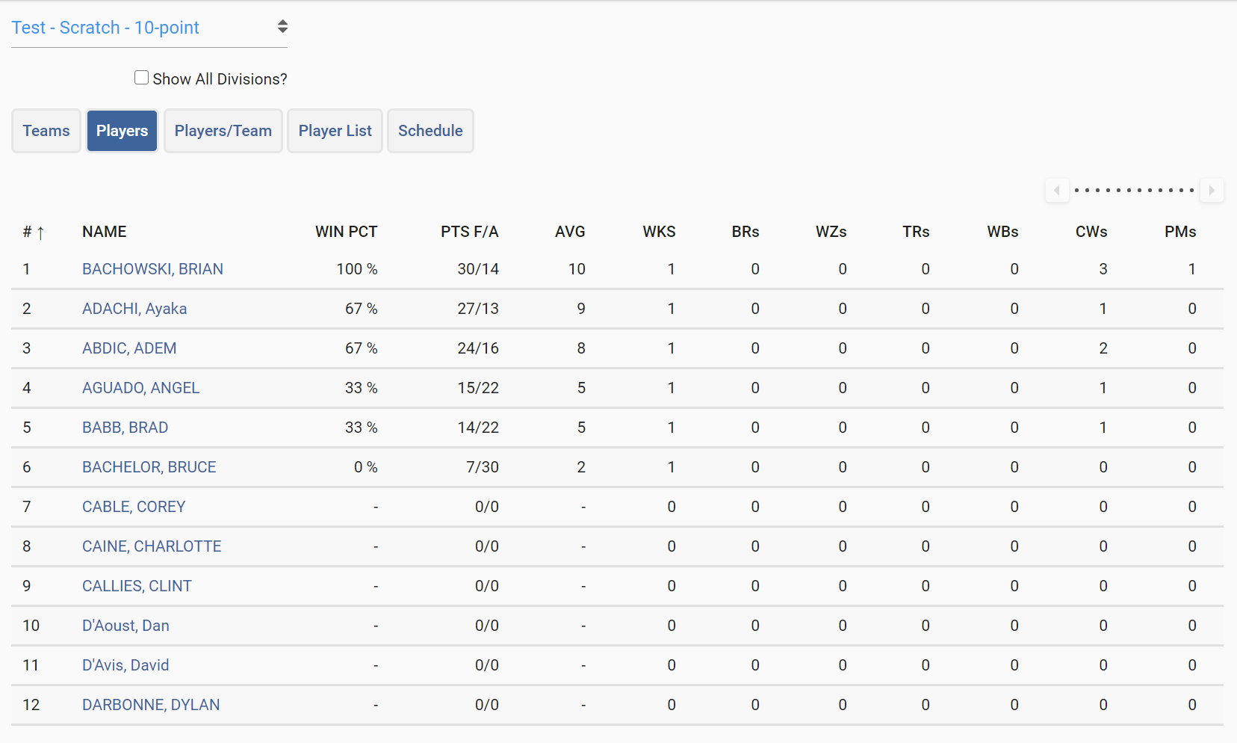Sort the table by AVG column header
Image resolution: width=1237 pixels, height=743 pixels.
click(x=570, y=232)
